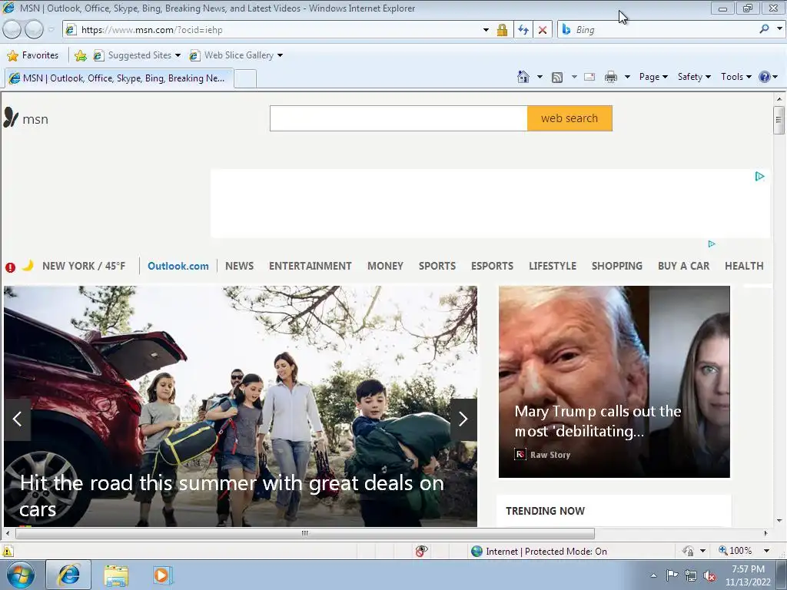This screenshot has width=787, height=590.
Task: Expand Print options dropdown arrow
Action: pos(627,77)
